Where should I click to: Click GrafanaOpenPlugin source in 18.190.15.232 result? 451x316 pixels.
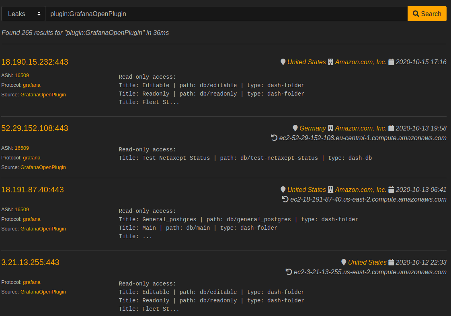click(x=43, y=95)
